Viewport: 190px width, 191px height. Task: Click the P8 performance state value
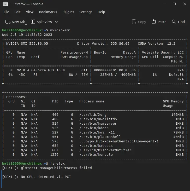click(x=35, y=75)
